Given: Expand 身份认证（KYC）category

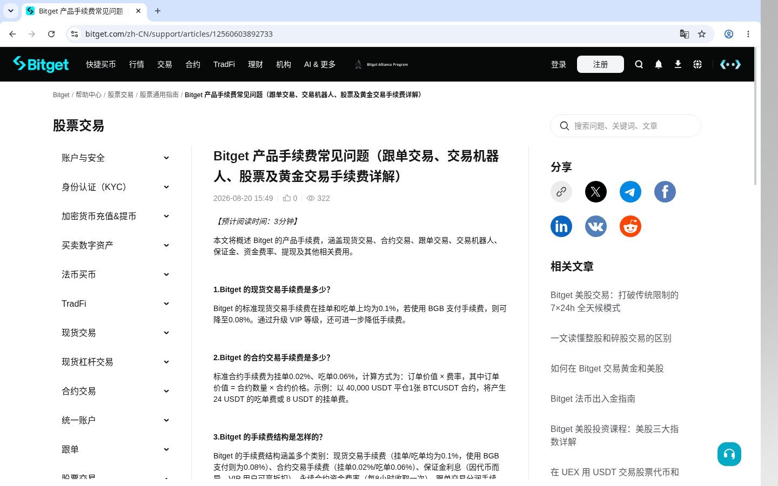Looking at the screenshot, I should (116, 187).
